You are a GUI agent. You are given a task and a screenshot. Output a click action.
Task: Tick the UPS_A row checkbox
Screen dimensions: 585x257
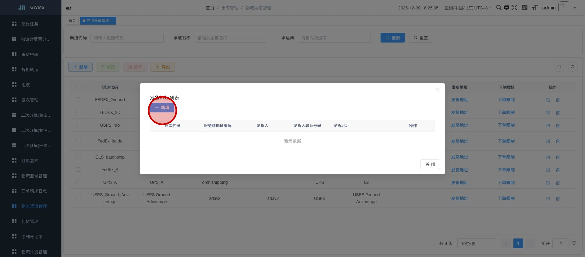tap(78, 182)
